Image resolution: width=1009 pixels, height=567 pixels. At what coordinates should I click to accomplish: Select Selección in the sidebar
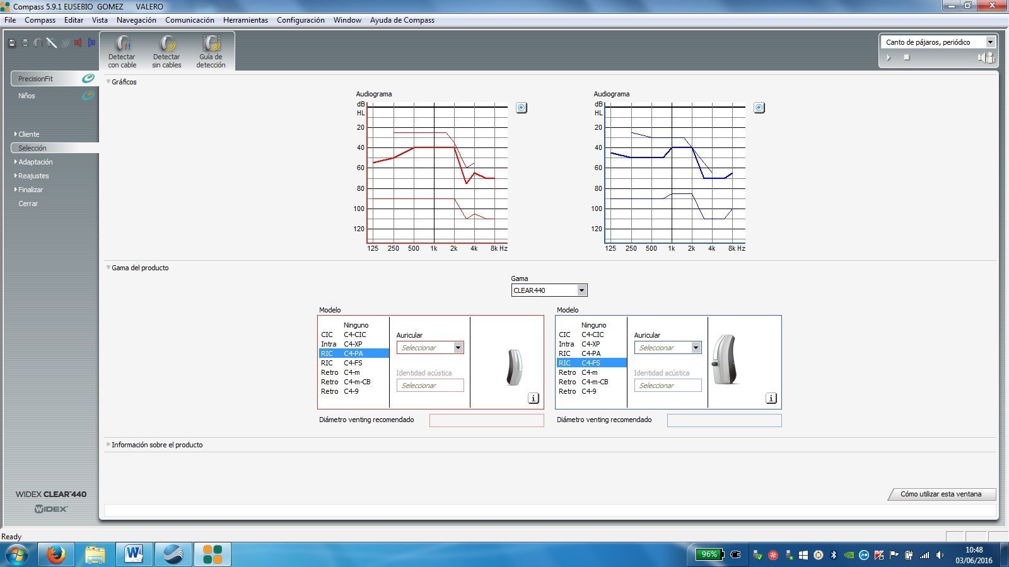54,148
